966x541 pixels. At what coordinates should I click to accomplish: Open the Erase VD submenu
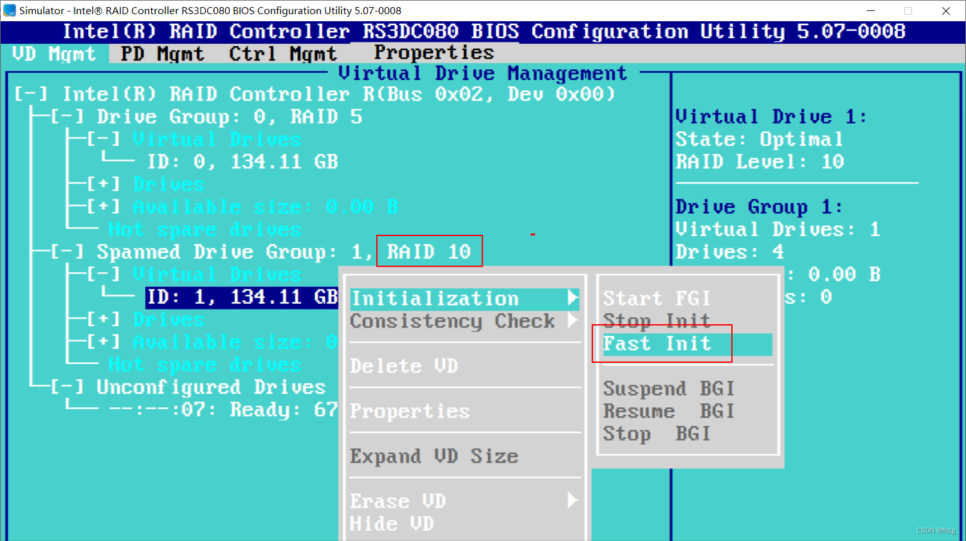pos(464,500)
